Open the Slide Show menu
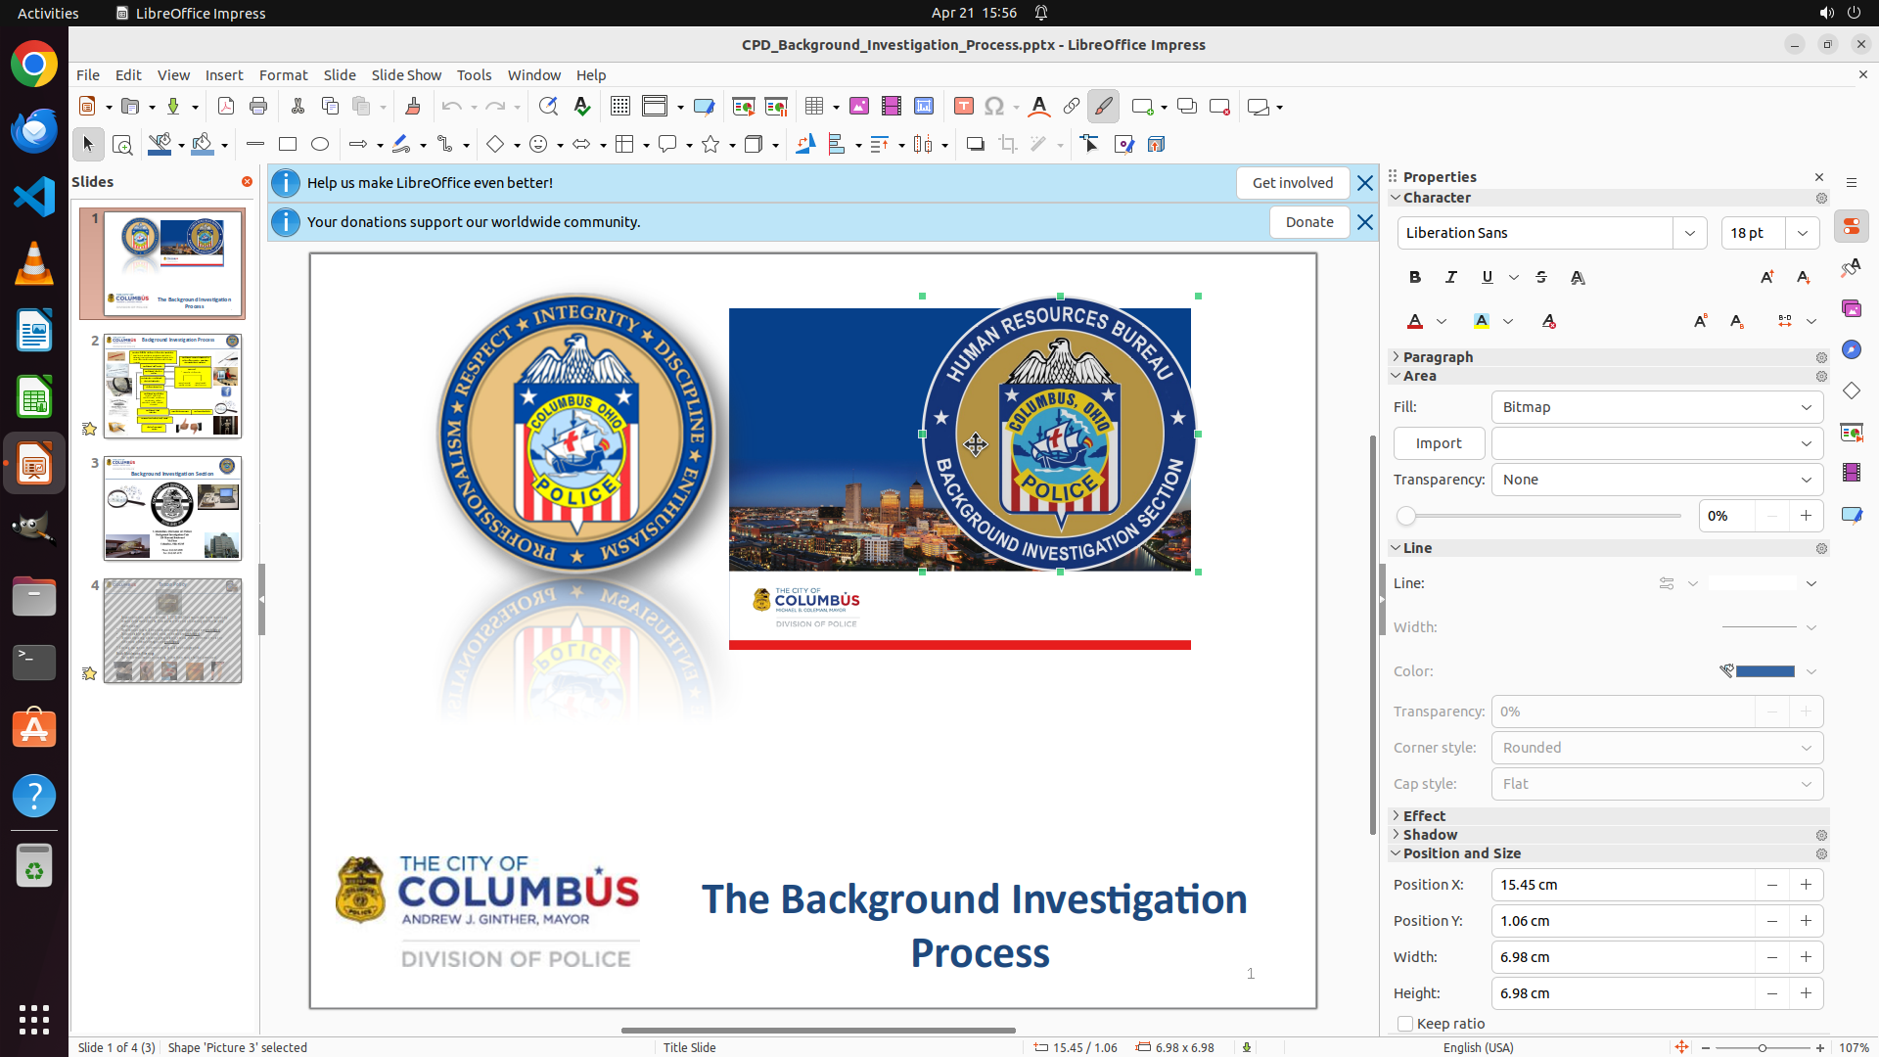The width and height of the screenshot is (1879, 1057). click(406, 75)
